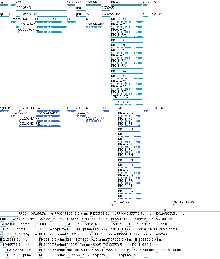This screenshot has width=220, height=259.
Task: Select EST RP004406166.5prime
Action: point(36,214)
